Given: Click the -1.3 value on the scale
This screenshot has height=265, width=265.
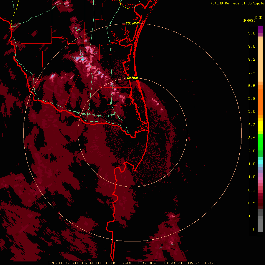Looking at the screenshot, I should (251, 216).
